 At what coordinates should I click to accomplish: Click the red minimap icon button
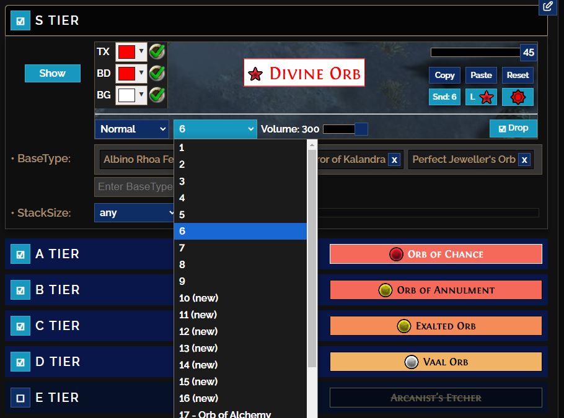click(x=518, y=97)
